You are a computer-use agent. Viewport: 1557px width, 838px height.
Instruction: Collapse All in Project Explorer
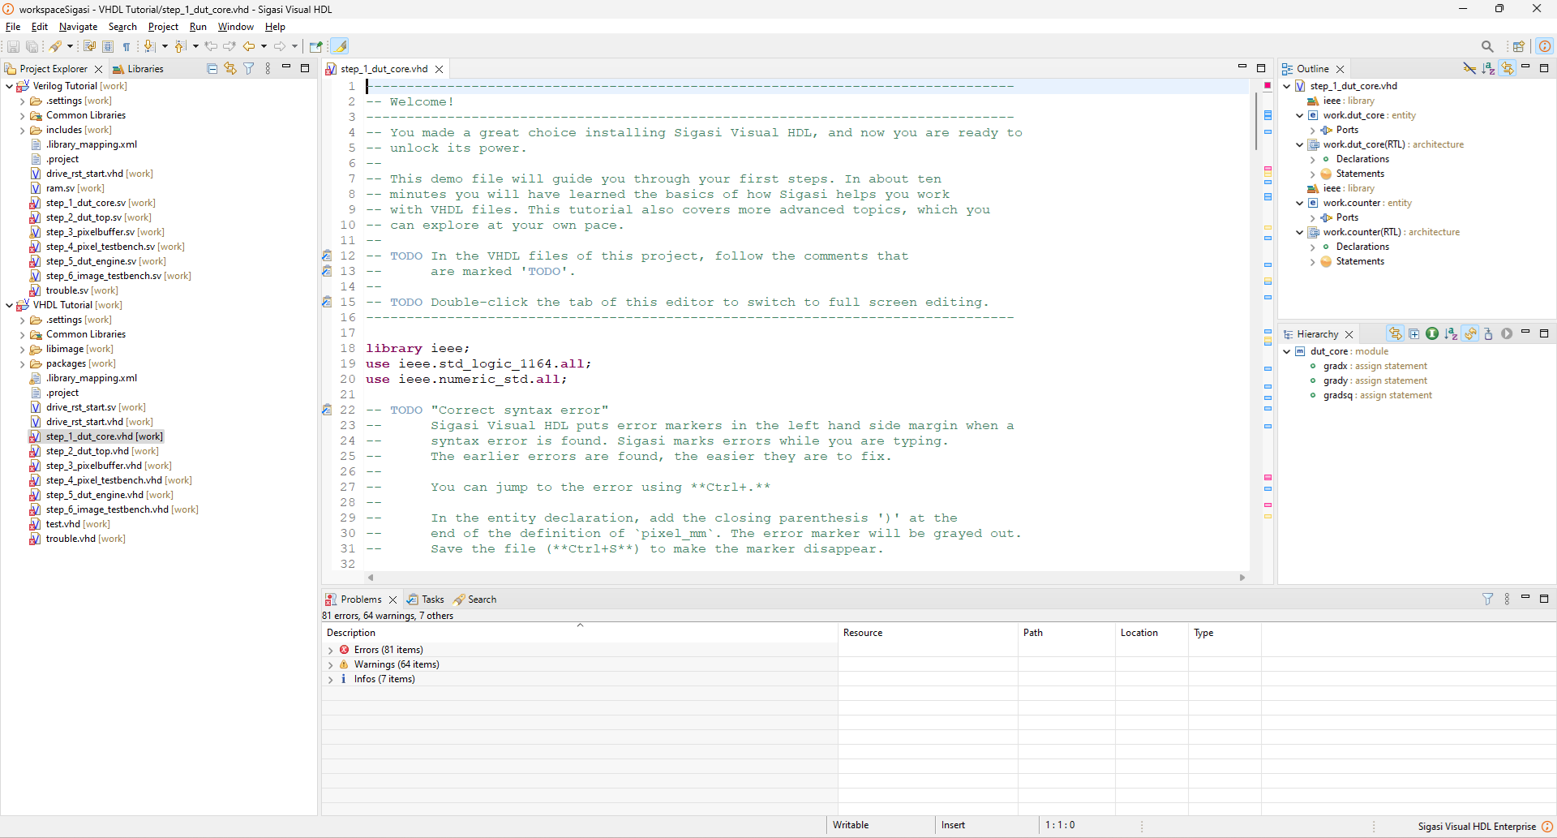click(x=212, y=69)
